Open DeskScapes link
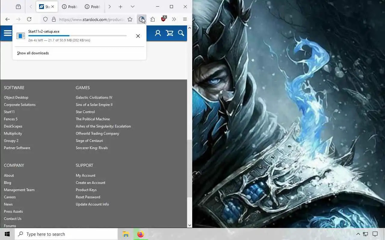Viewport: 385px width, 240px height. 13,126
